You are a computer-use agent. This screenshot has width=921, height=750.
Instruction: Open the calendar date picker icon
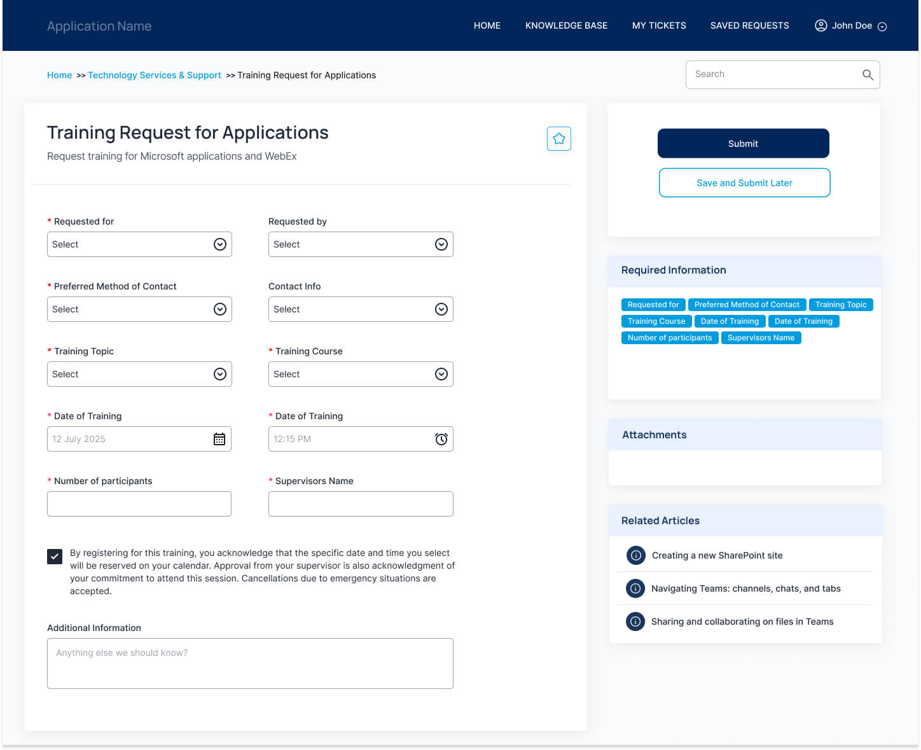[x=219, y=439]
